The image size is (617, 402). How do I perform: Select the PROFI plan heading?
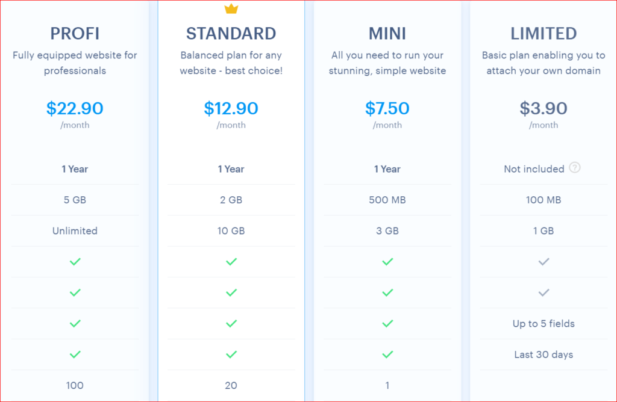[x=75, y=33]
